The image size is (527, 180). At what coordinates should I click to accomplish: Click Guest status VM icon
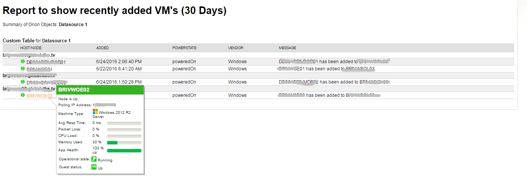[94, 167]
